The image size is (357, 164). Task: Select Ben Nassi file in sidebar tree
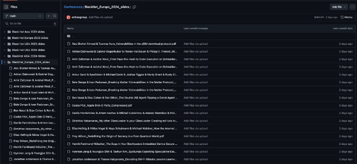[35, 111]
